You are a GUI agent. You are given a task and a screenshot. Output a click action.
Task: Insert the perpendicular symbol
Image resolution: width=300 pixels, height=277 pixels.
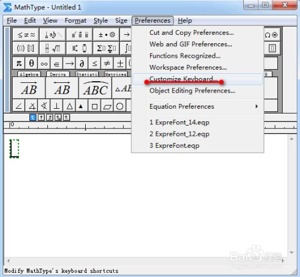pos(56,106)
